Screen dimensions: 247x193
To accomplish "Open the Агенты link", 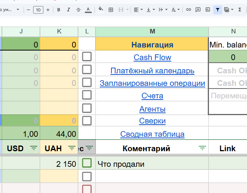I will coord(152,109).
